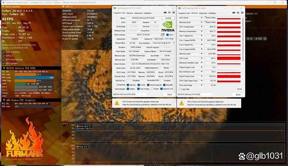This screenshot has width=288, height=166.
Task: Toggle the OpenCL checkbox
Action: [x=128, y=85]
